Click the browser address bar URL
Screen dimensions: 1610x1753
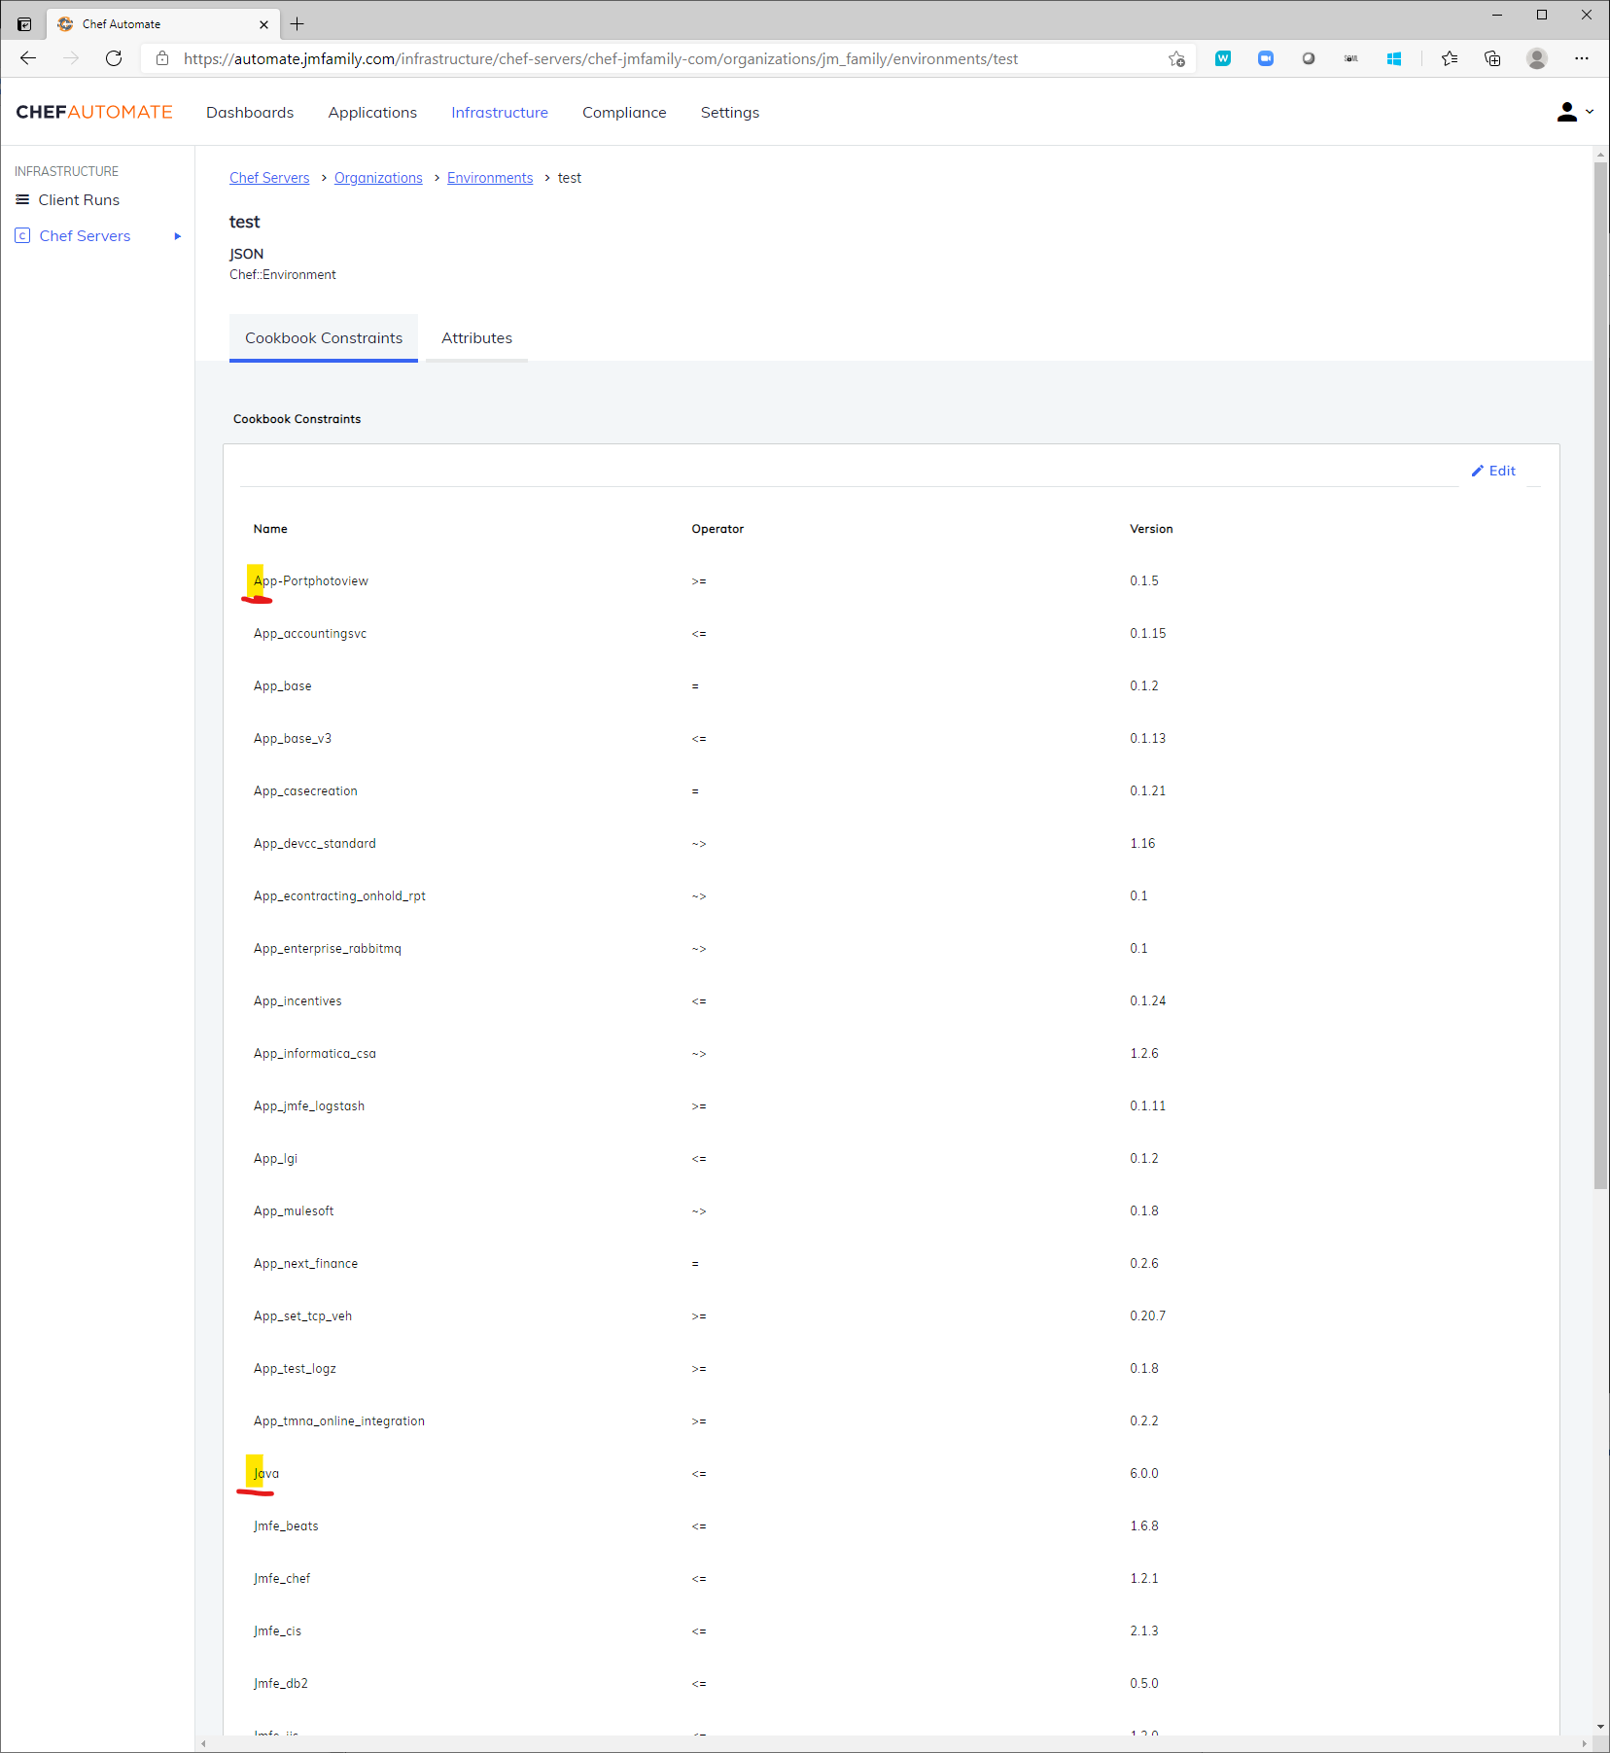tap(601, 58)
